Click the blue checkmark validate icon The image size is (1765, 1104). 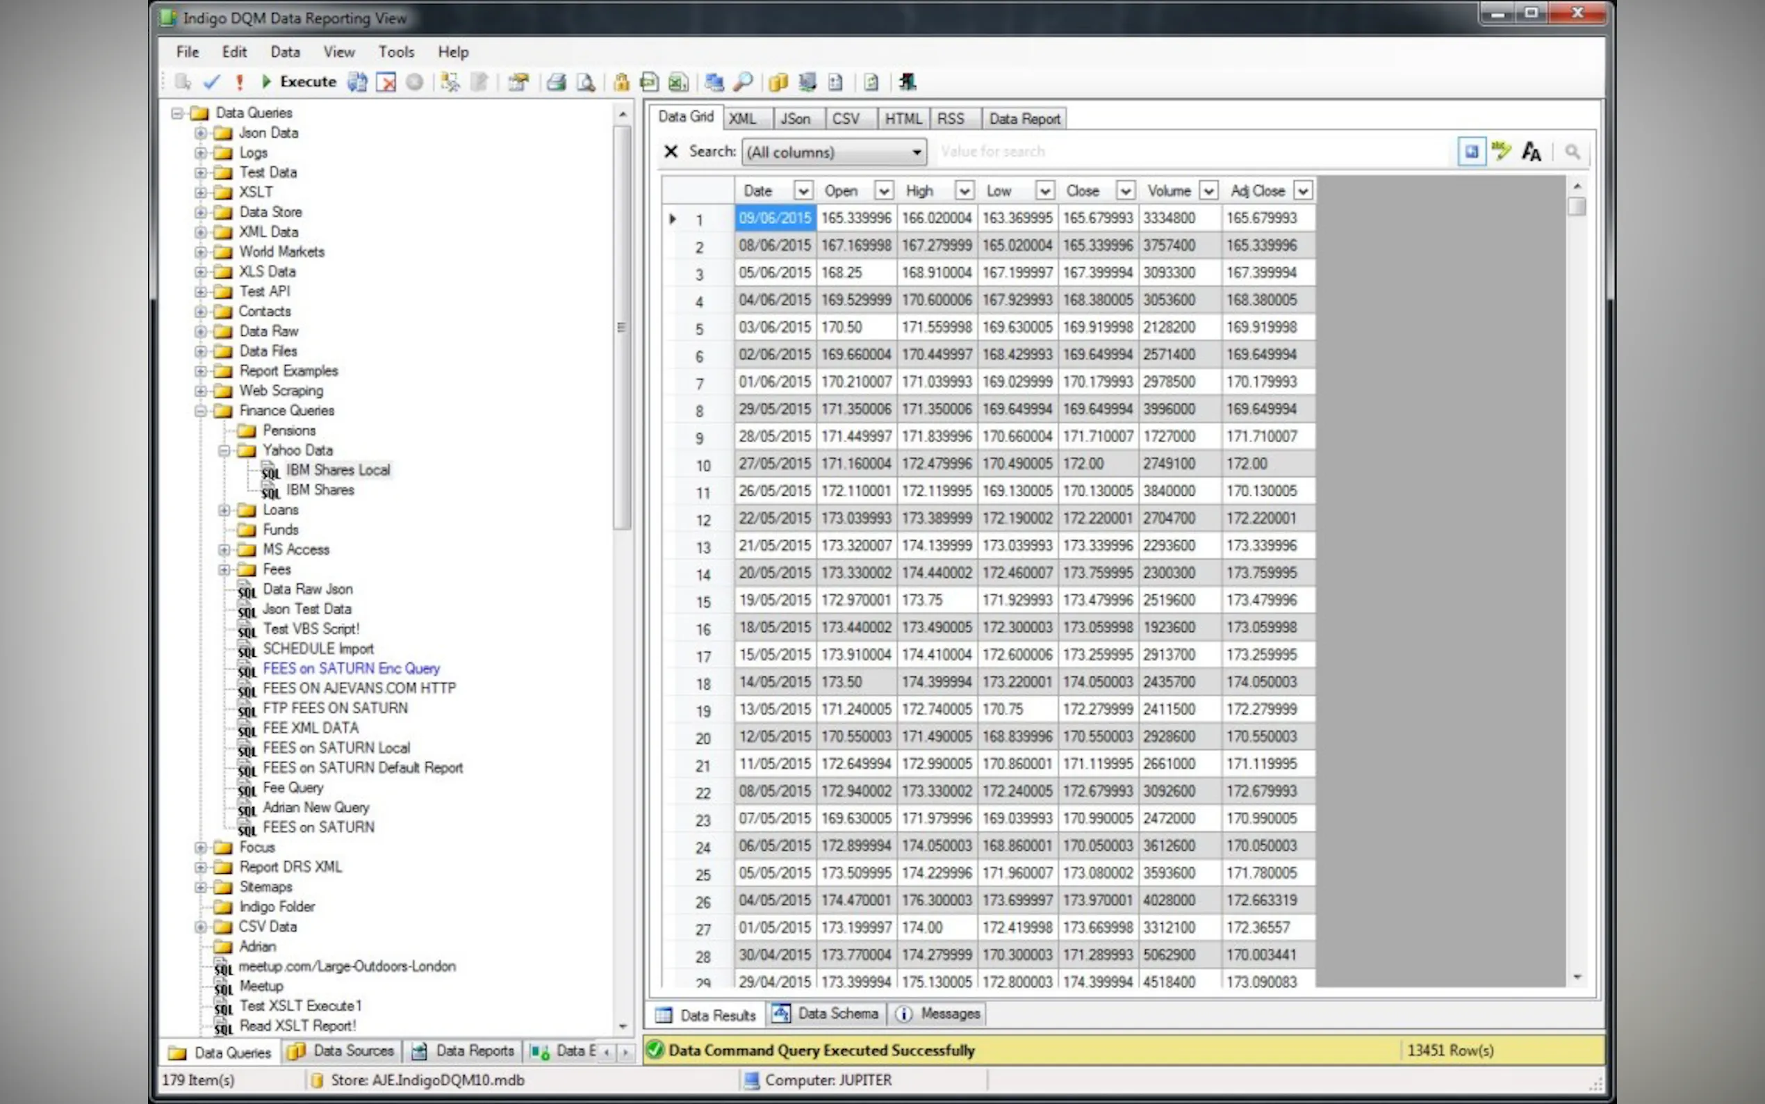(x=212, y=83)
